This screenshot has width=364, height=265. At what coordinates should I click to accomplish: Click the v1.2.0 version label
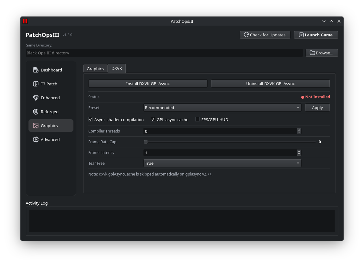pos(67,35)
